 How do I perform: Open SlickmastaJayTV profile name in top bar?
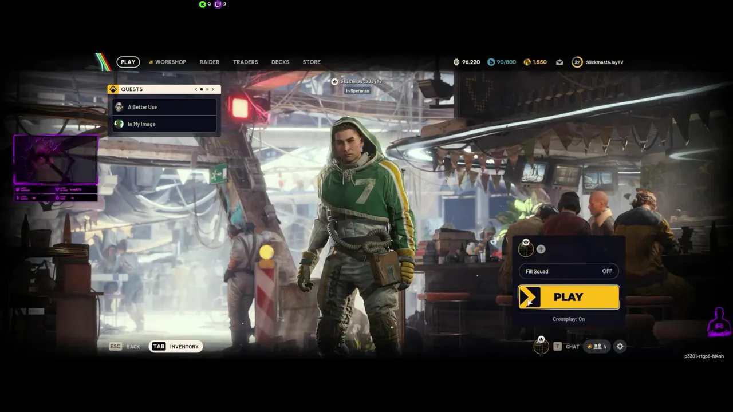click(605, 62)
